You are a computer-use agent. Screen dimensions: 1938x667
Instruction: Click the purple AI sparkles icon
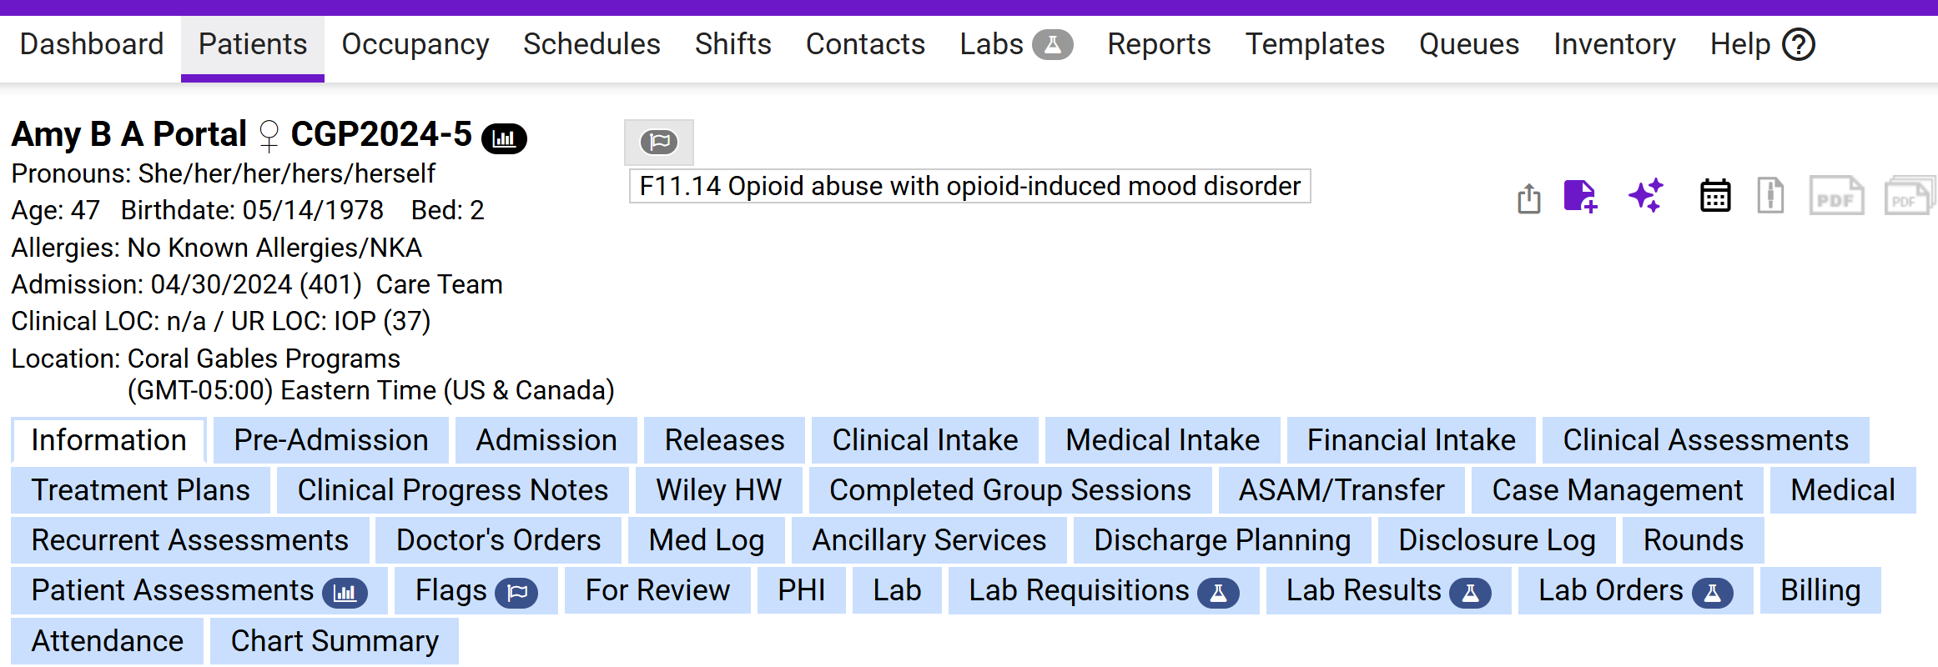1646,197
